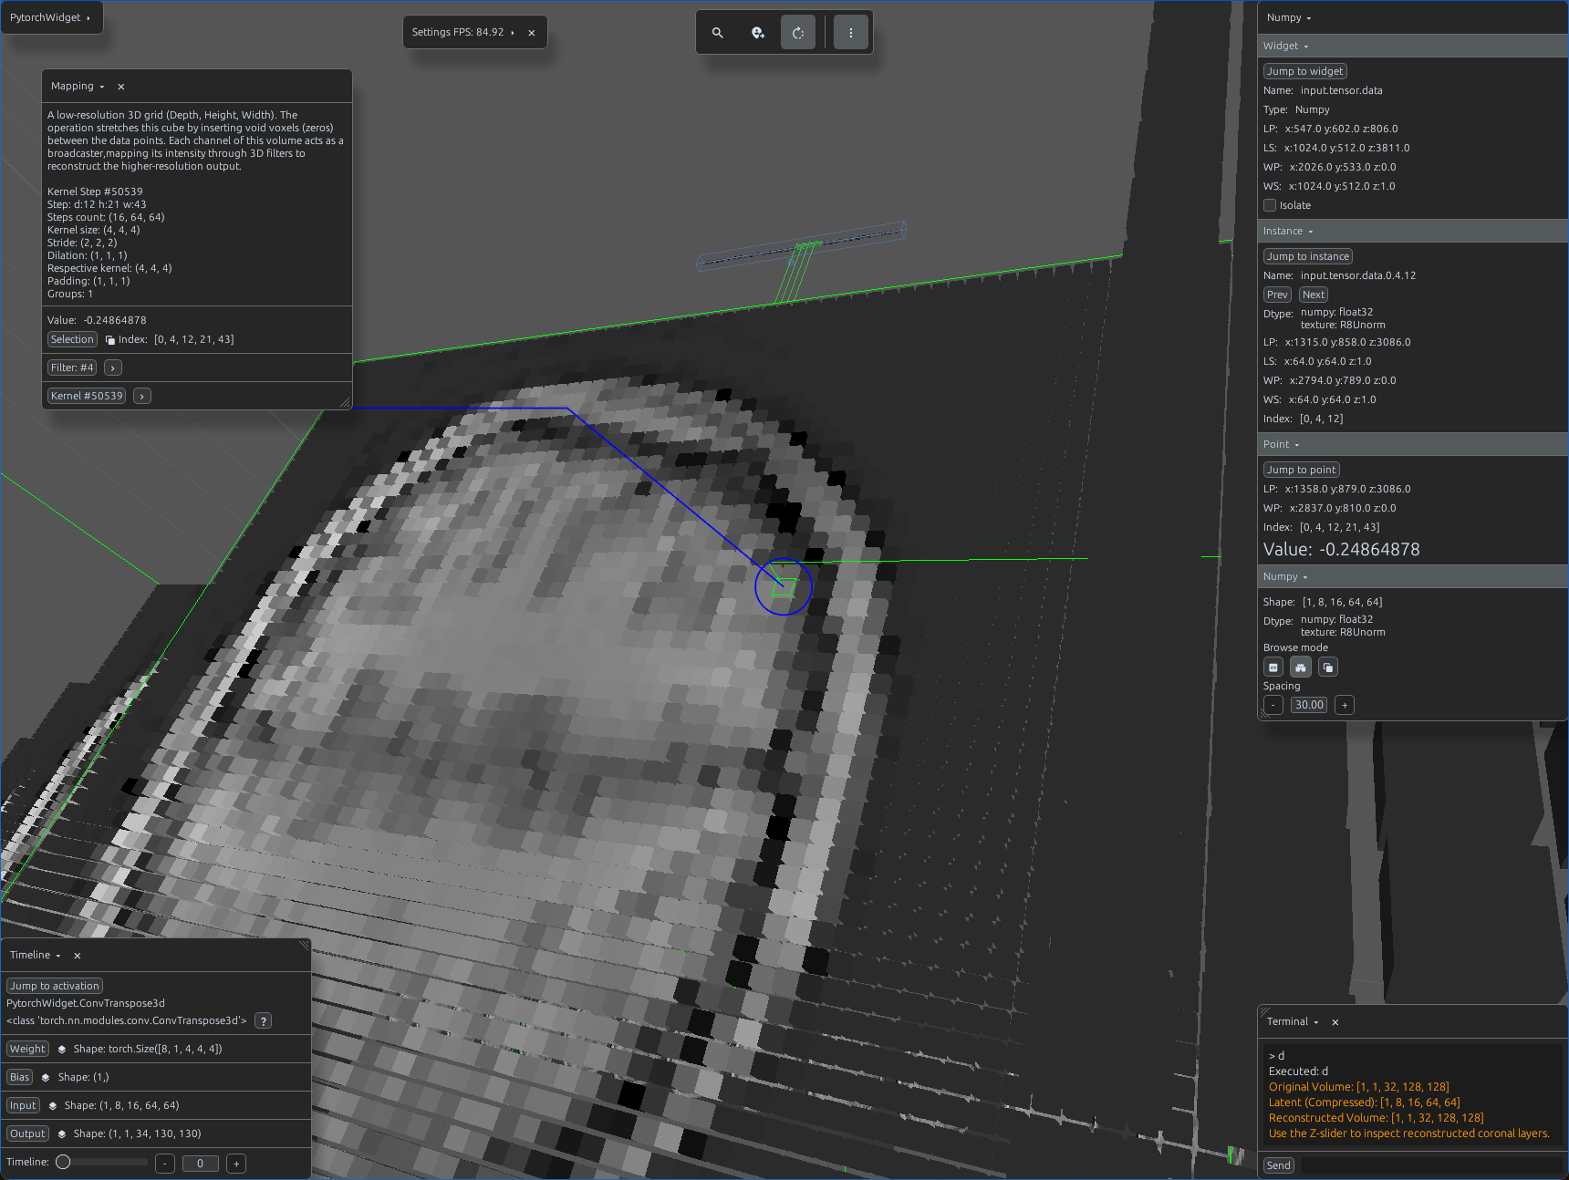1569x1180 pixels.
Task: Decrease Timeline value with minus button
Action: [165, 1164]
